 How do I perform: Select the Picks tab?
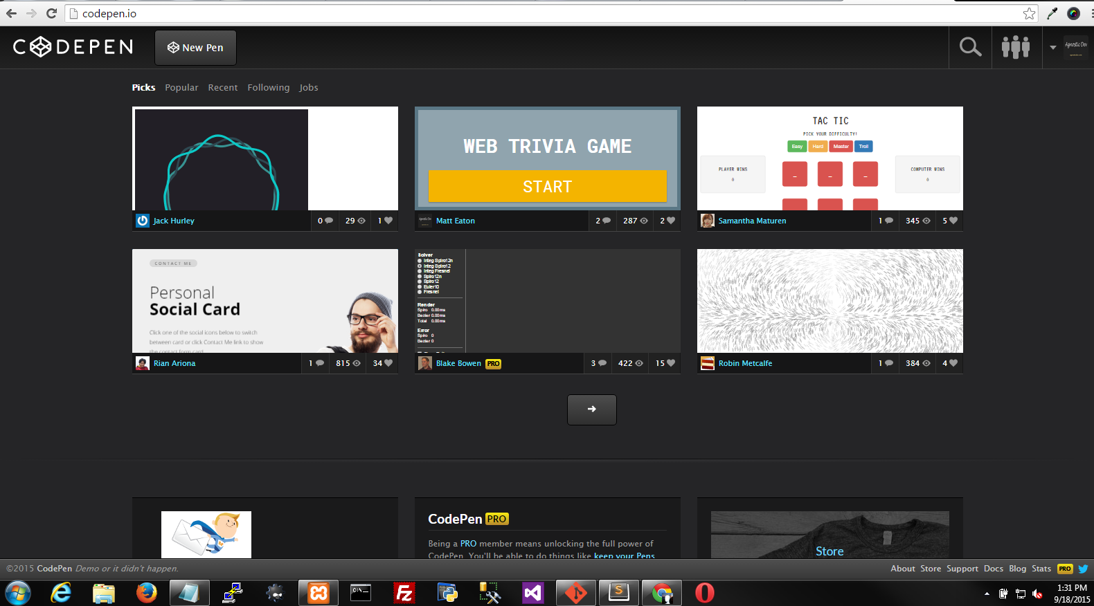pyautogui.click(x=143, y=87)
